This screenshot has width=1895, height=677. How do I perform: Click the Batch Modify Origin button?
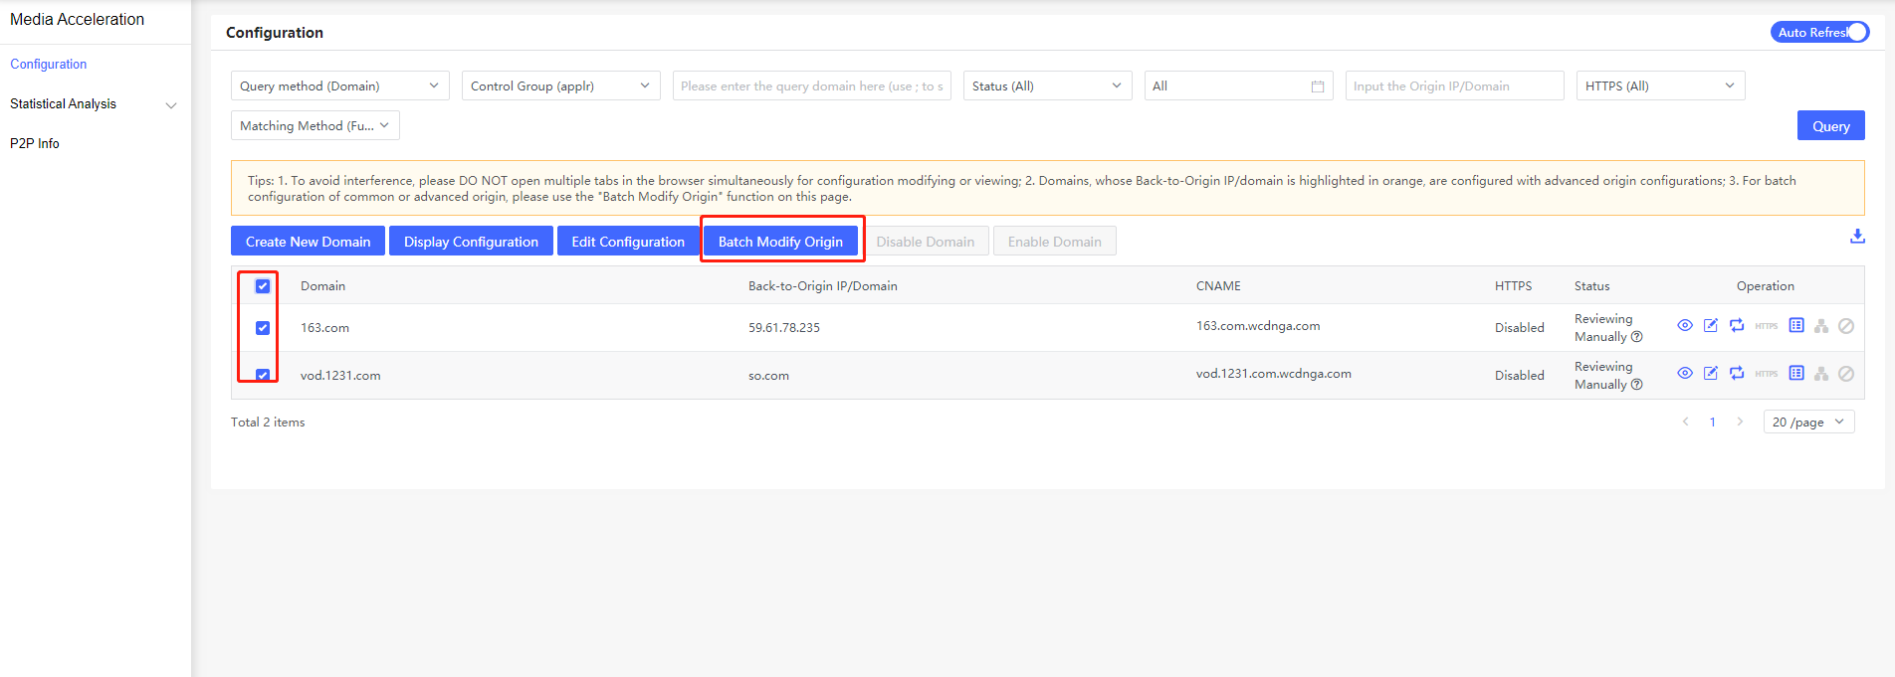pos(780,242)
